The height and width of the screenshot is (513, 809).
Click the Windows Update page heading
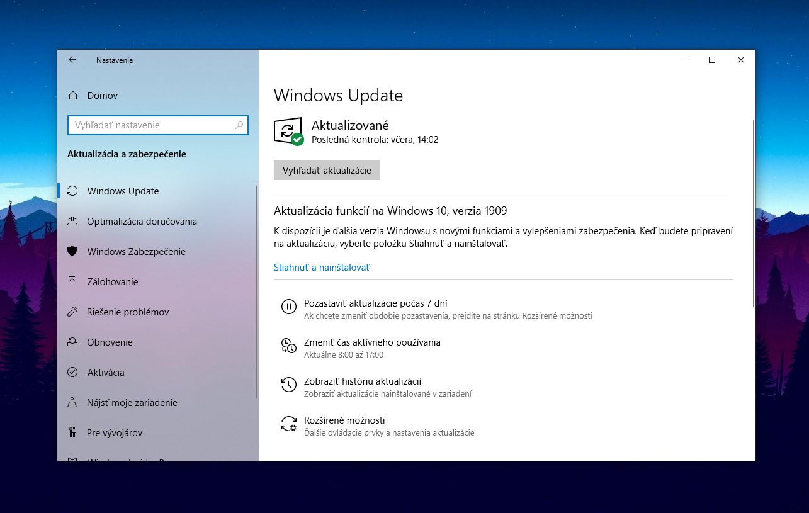coord(338,96)
